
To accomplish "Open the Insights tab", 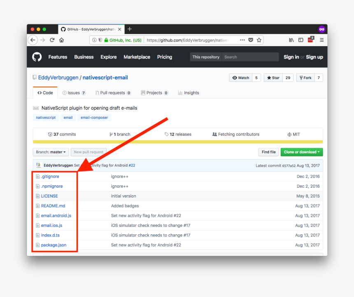I will click(189, 93).
